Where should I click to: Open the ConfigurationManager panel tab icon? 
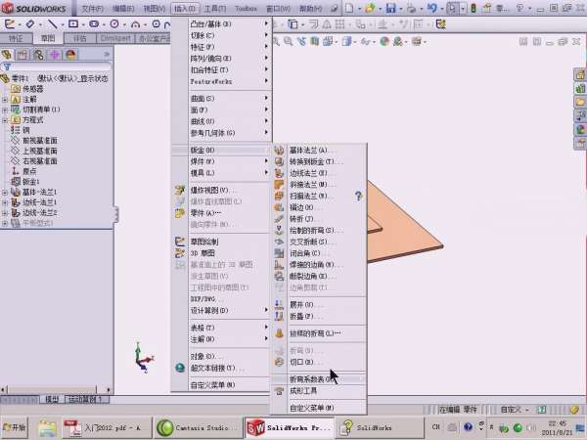pyautogui.click(x=38, y=55)
